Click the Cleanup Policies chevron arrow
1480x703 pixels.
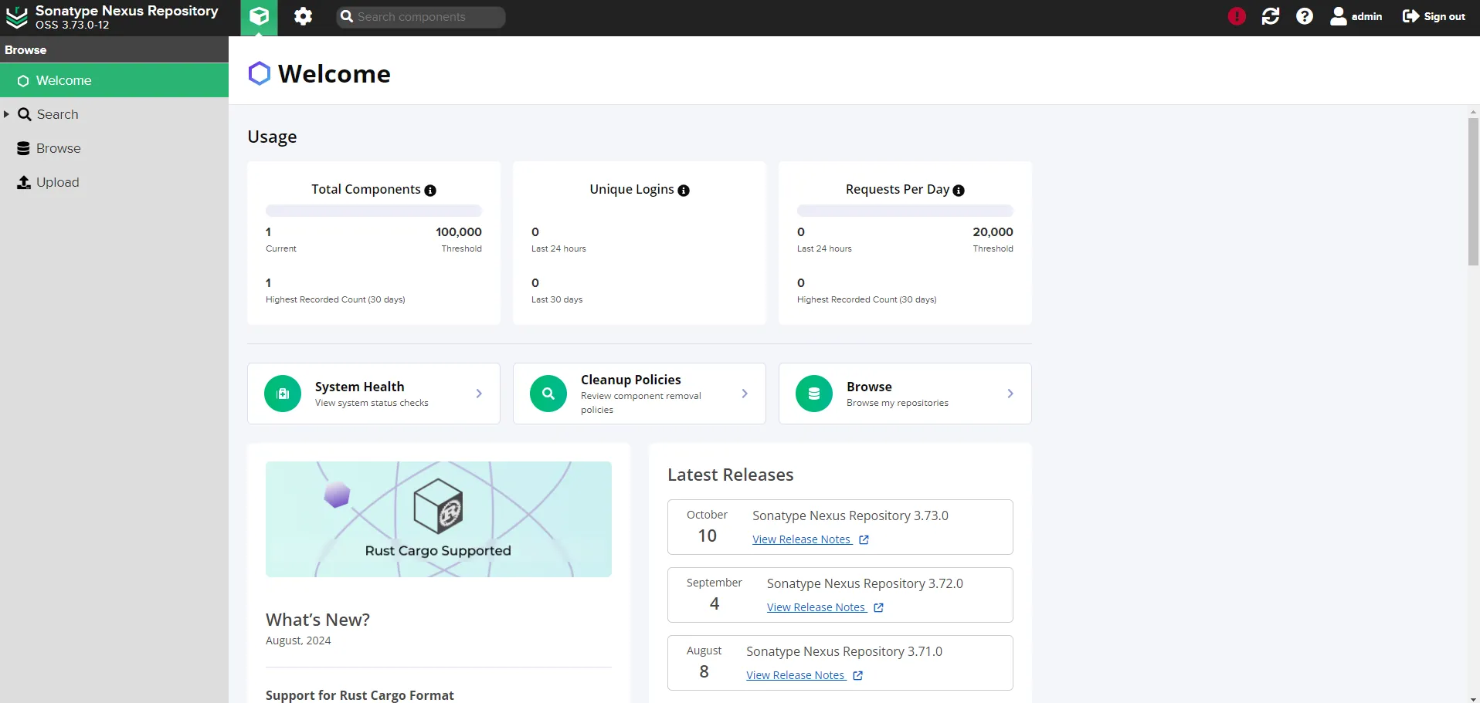pos(745,394)
